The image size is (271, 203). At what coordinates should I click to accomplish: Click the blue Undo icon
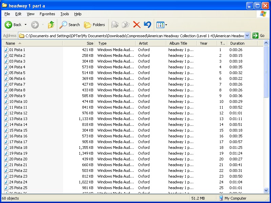(147, 25)
